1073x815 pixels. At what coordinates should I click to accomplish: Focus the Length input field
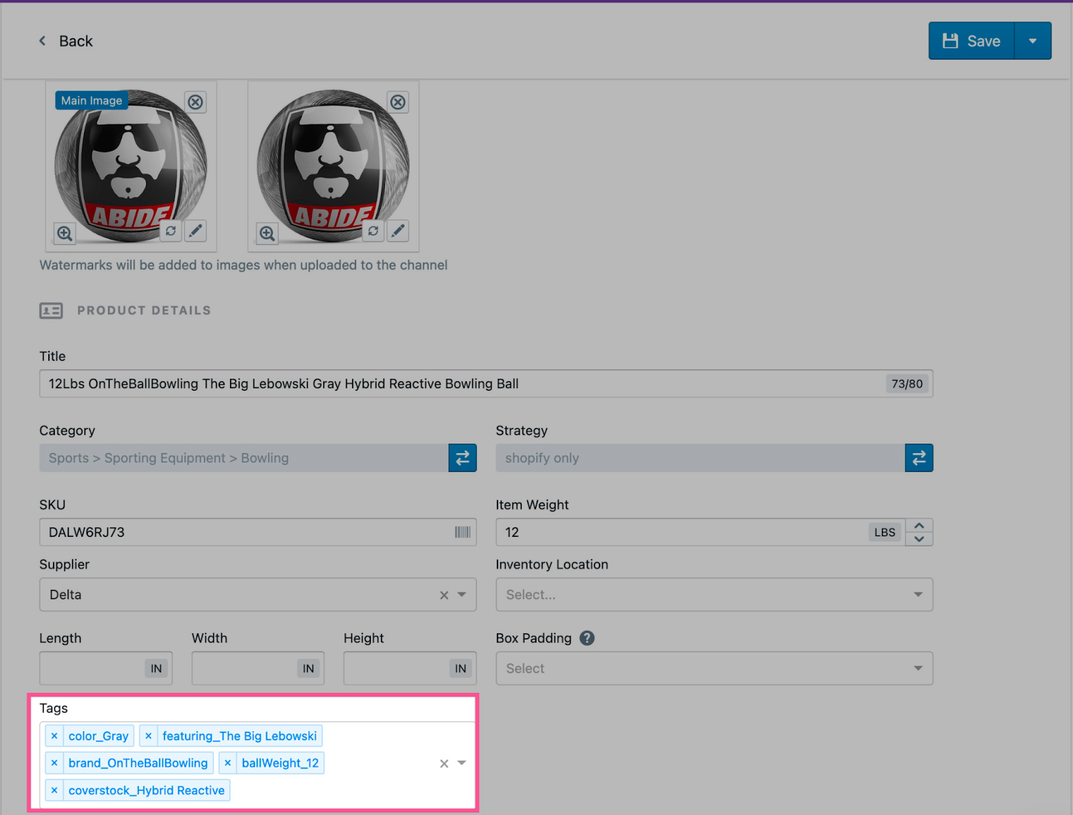click(106, 668)
